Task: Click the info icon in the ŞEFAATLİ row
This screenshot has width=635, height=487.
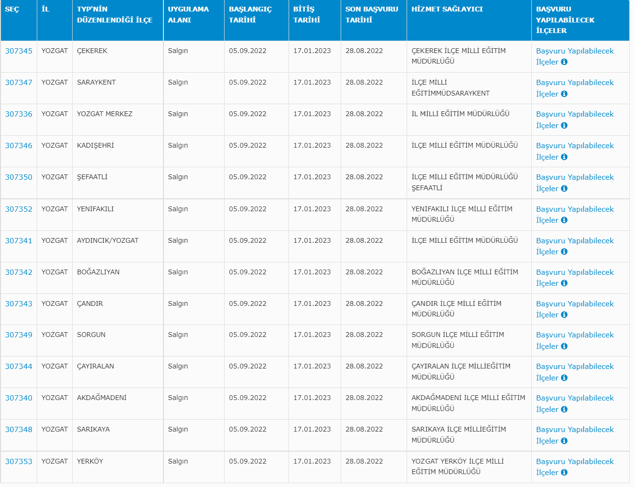Action: coord(564,189)
